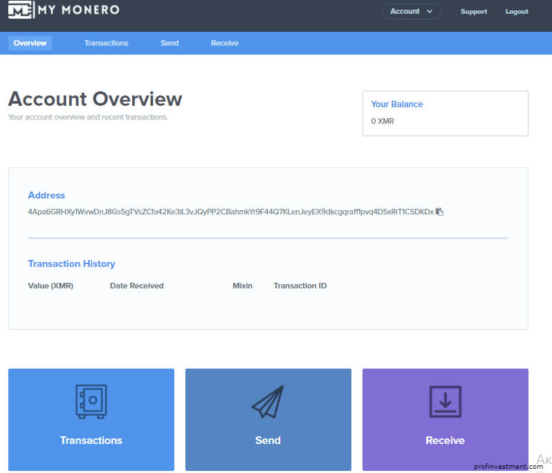Click the Receive label on purple card
Viewport: 552px width, 473px height.
point(445,440)
